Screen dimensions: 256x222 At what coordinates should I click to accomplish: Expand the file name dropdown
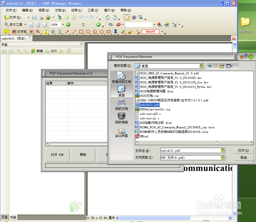[223, 151]
